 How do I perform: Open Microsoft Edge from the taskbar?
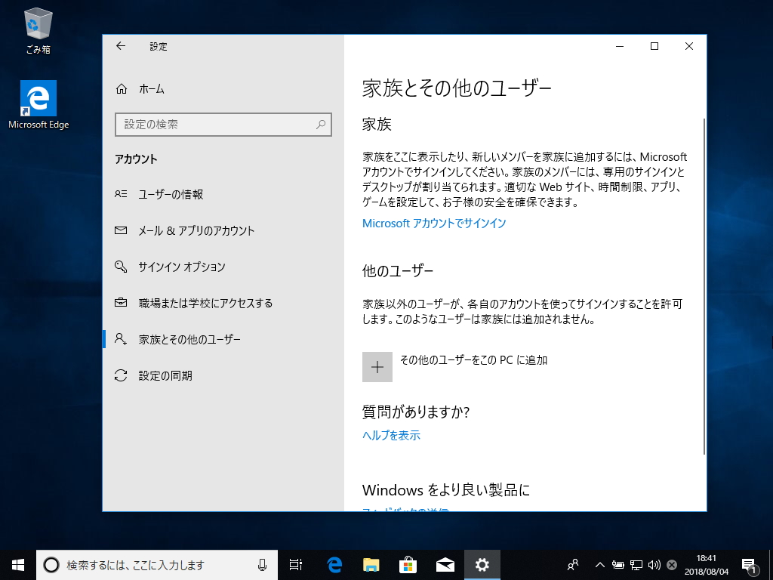(333, 564)
